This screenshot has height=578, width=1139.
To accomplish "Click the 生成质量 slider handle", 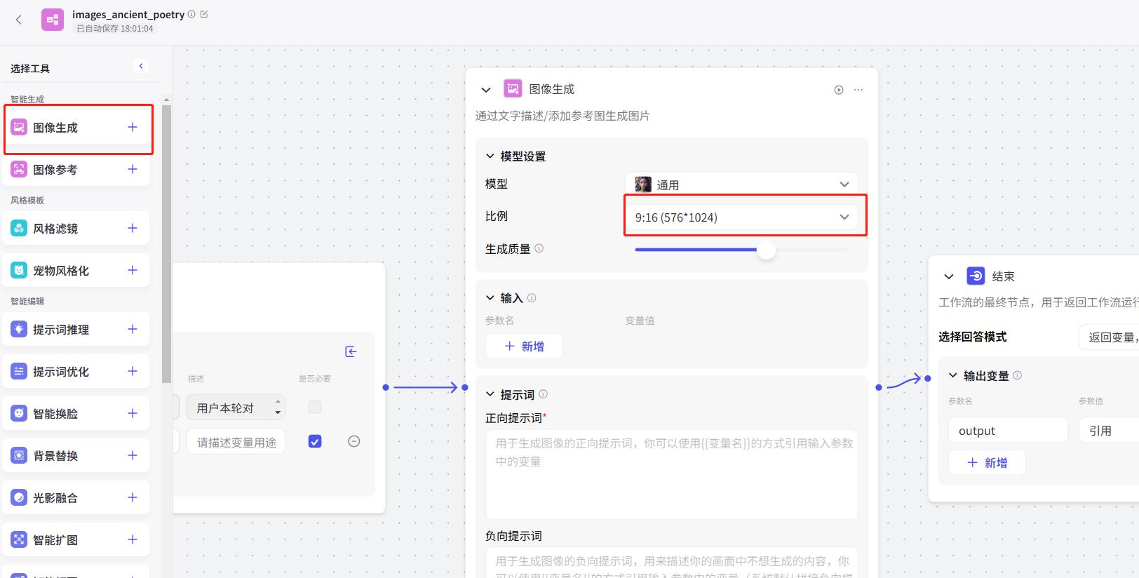I will [766, 250].
